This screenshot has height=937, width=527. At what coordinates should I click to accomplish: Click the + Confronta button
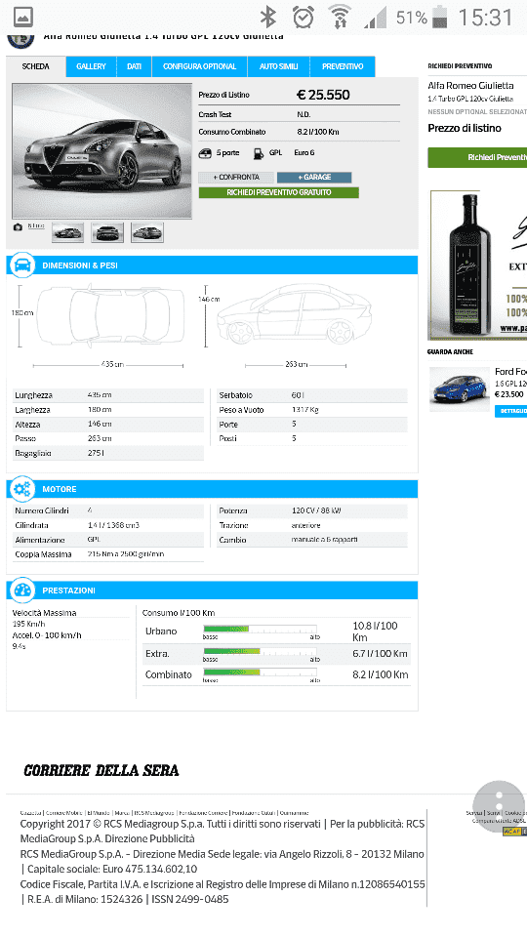(236, 178)
